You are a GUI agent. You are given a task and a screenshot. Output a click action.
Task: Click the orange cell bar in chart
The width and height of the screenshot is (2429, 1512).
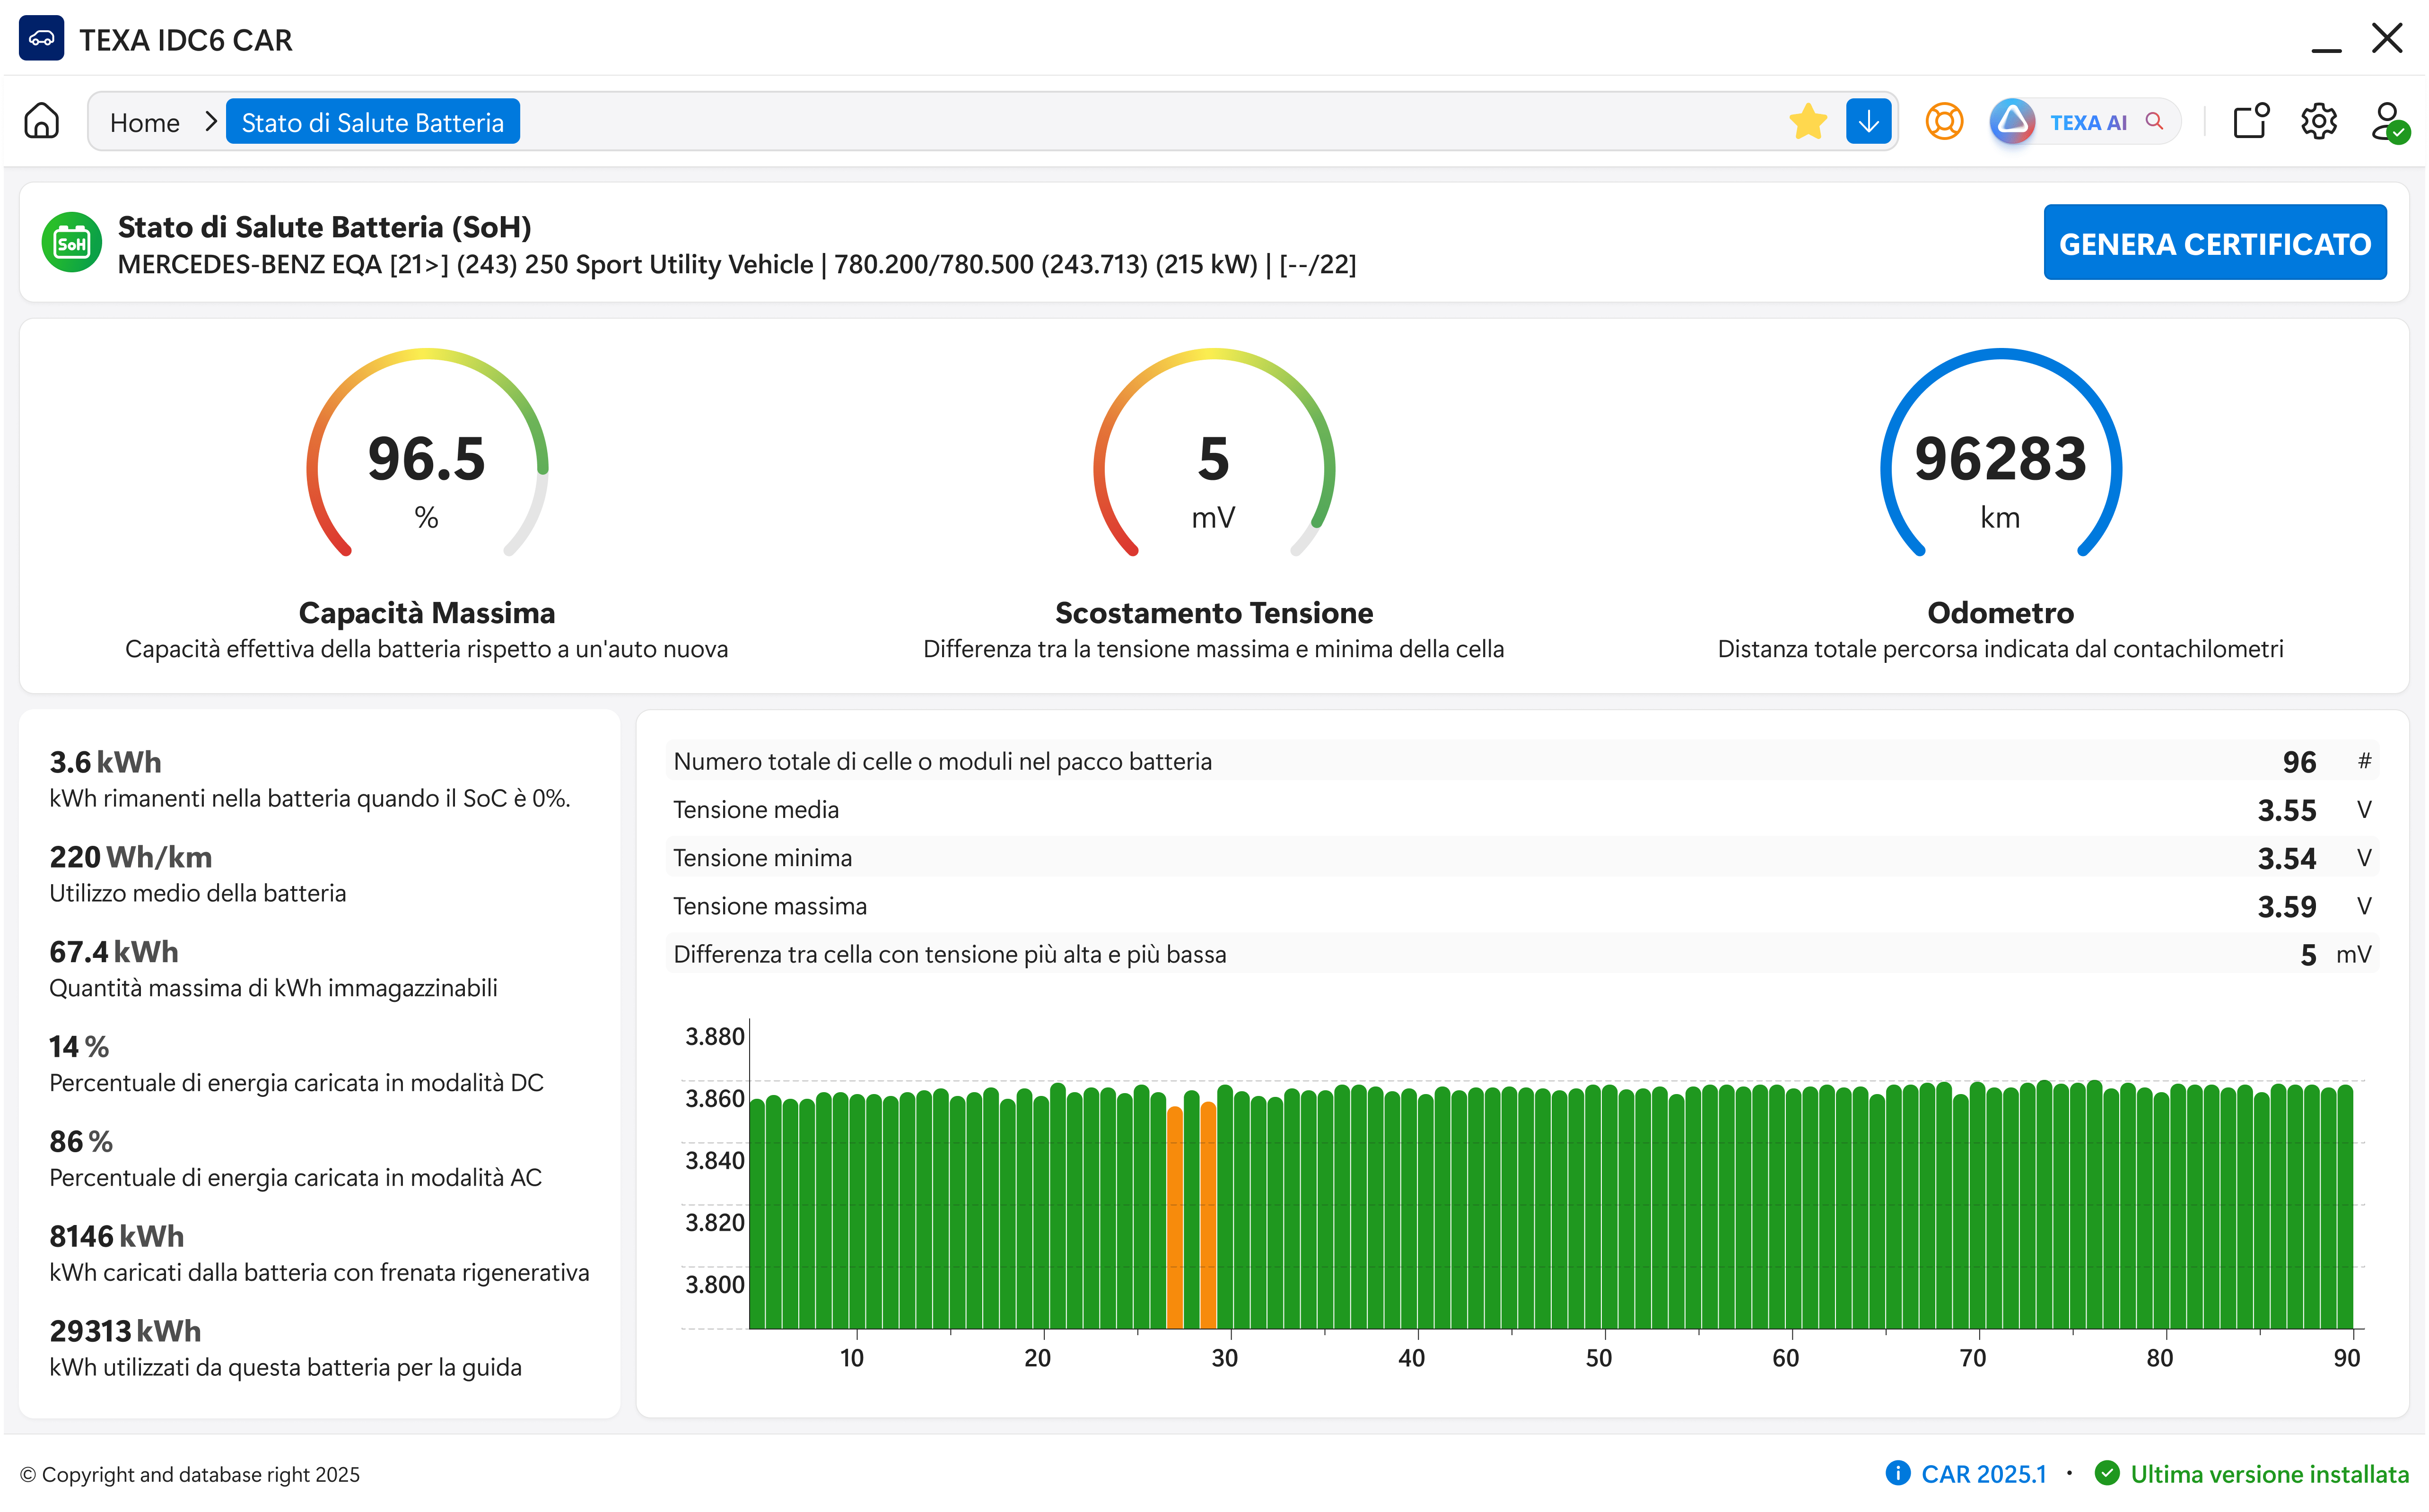click(1175, 1215)
